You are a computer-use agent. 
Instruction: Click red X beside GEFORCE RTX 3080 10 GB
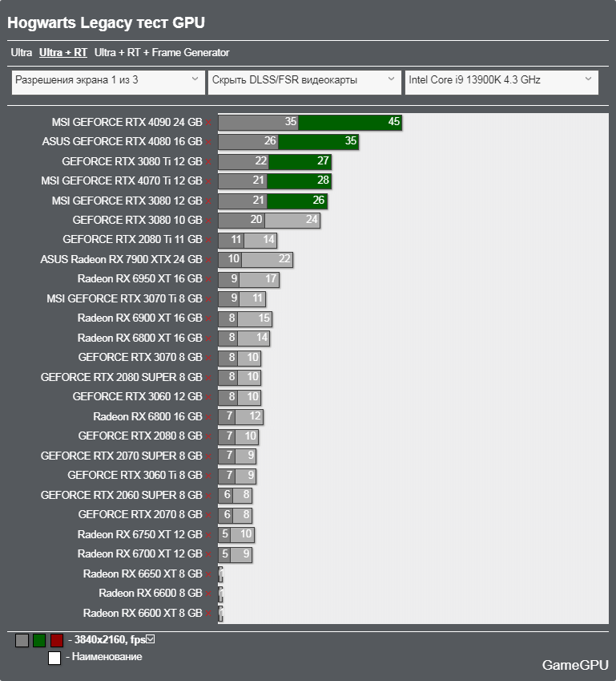coord(208,221)
